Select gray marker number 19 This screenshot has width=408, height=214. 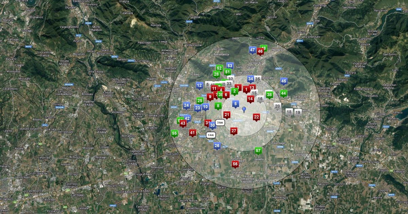pos(298,112)
